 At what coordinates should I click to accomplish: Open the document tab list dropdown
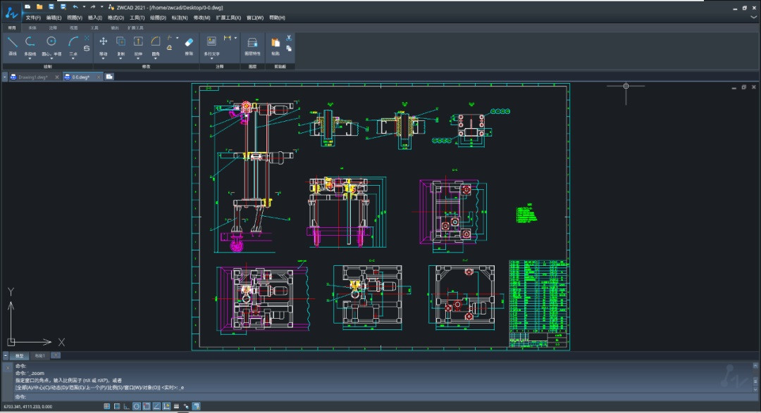pyautogui.click(x=5, y=77)
